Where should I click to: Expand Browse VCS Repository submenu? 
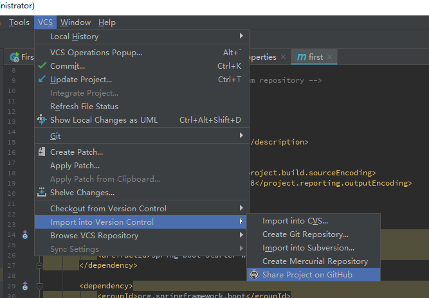coord(141,236)
